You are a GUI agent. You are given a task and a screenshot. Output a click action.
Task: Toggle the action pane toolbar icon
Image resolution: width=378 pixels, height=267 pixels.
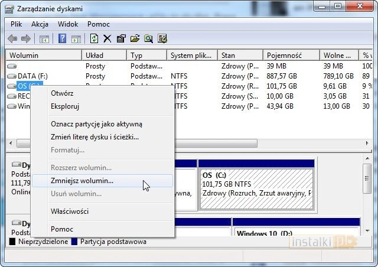tap(76, 39)
